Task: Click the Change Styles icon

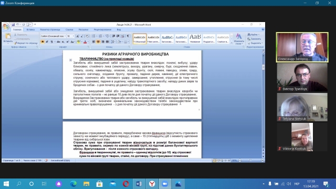Action: (x=239, y=39)
